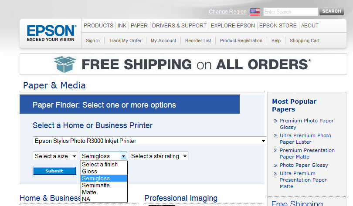Open the DRIVERS & SUPPORT menu

click(x=179, y=26)
